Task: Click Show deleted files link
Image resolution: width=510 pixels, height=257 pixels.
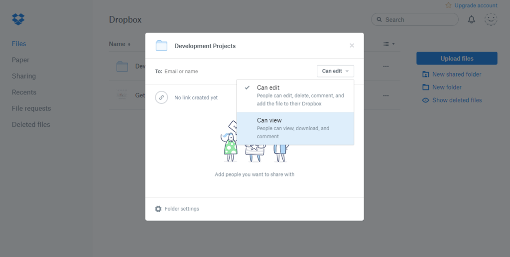Action: (x=457, y=100)
